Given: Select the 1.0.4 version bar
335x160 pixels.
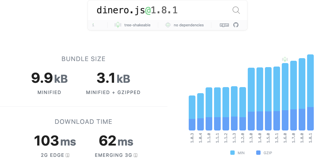Looking at the screenshot, I should (x=200, y=112).
